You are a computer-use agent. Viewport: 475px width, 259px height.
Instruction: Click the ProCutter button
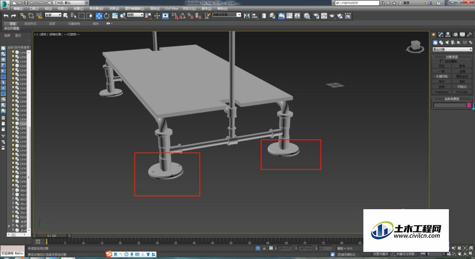pyautogui.click(x=462, y=92)
